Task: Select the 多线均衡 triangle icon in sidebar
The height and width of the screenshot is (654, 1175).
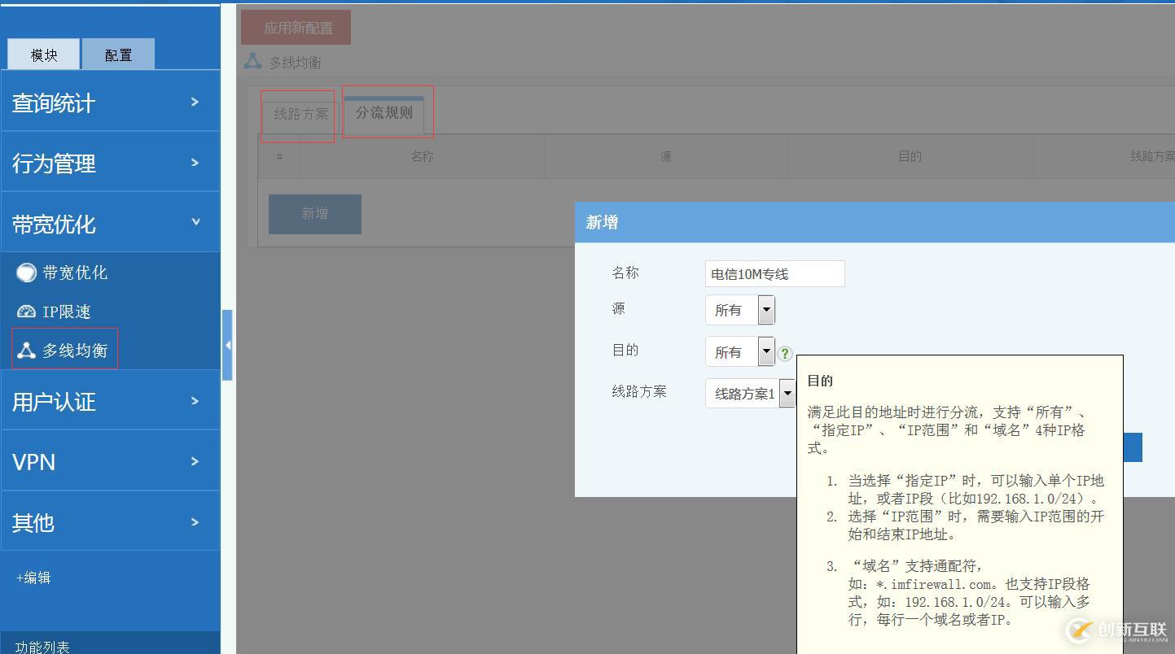Action: pos(25,349)
